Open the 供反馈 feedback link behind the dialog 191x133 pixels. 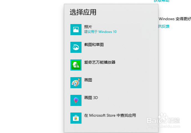click(164, 26)
